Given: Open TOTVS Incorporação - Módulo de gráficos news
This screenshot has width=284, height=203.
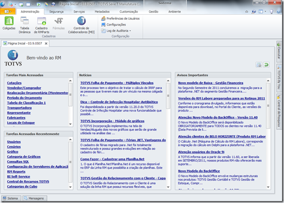Looking at the screenshot, I should click(112, 121).
